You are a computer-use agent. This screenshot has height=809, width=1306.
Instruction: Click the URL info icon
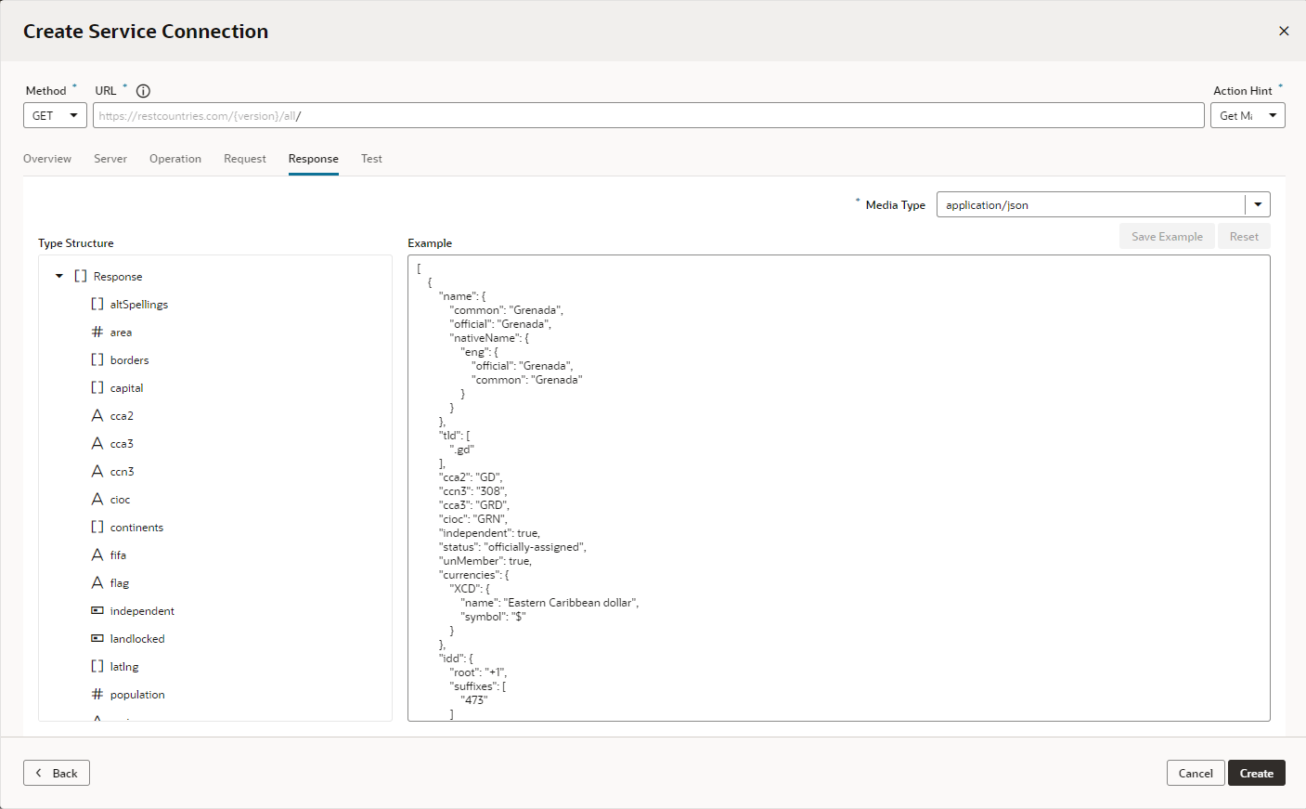[143, 91]
